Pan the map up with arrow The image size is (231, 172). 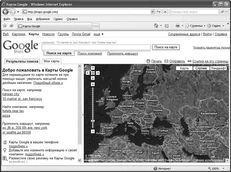(x=93, y=68)
